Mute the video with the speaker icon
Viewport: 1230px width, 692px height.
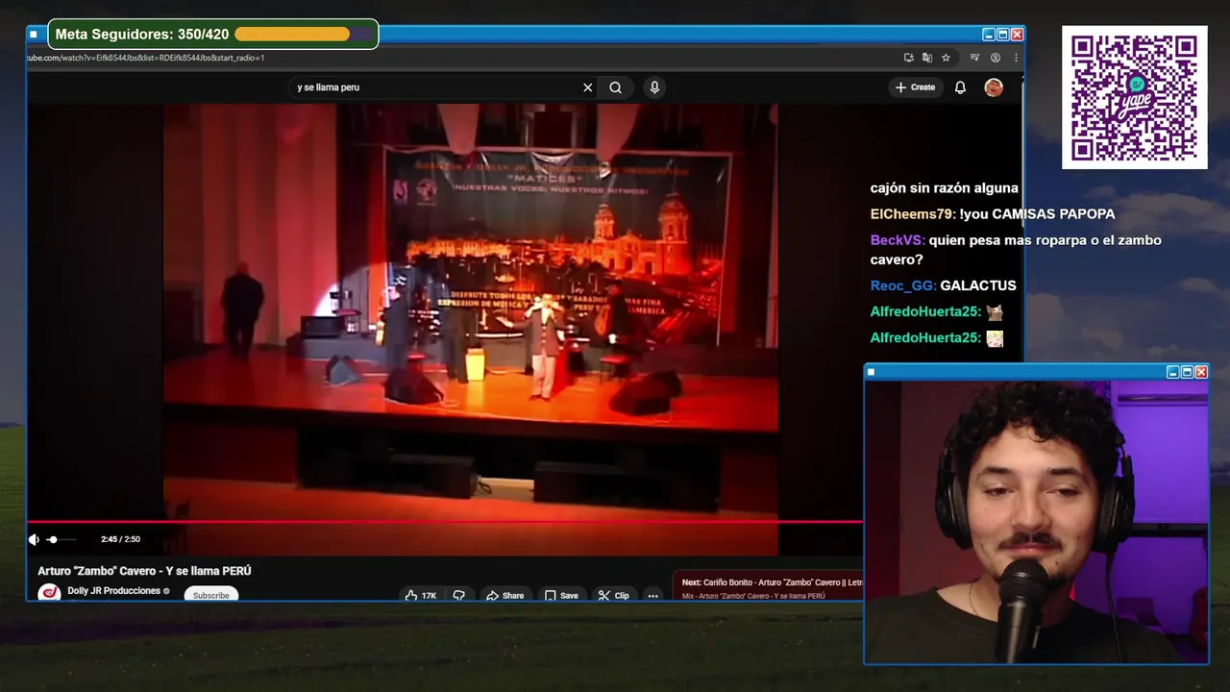pyautogui.click(x=34, y=539)
